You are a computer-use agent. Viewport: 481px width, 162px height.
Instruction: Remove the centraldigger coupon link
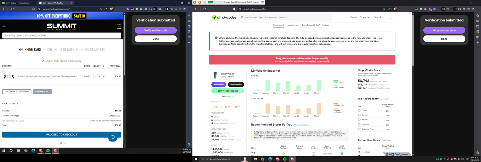pos(117,116)
